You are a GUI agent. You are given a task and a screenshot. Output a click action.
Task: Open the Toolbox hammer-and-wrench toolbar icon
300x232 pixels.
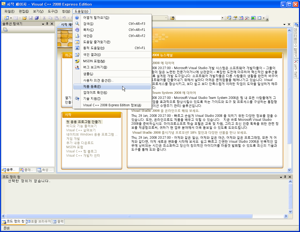click(x=247, y=18)
